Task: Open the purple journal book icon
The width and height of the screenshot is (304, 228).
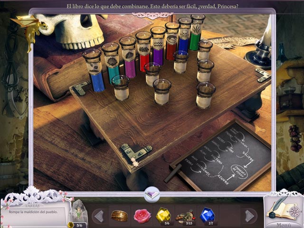Action: coord(152,194)
